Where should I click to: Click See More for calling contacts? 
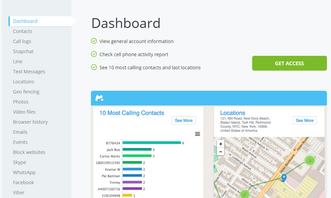(184, 120)
